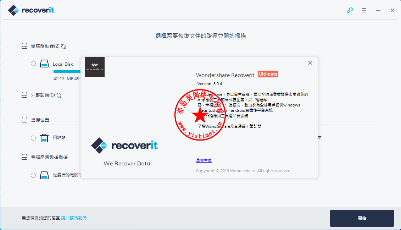
Task: Click the 外部設備(0) section label
Action: tap(43, 95)
